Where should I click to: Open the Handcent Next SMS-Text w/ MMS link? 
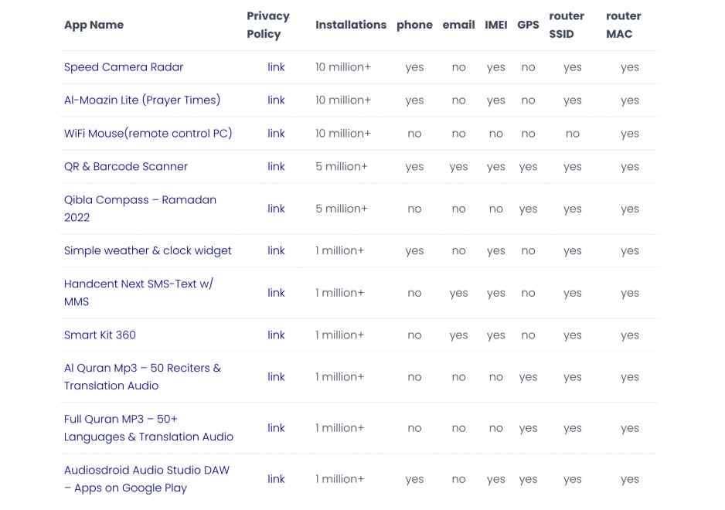tap(138, 293)
